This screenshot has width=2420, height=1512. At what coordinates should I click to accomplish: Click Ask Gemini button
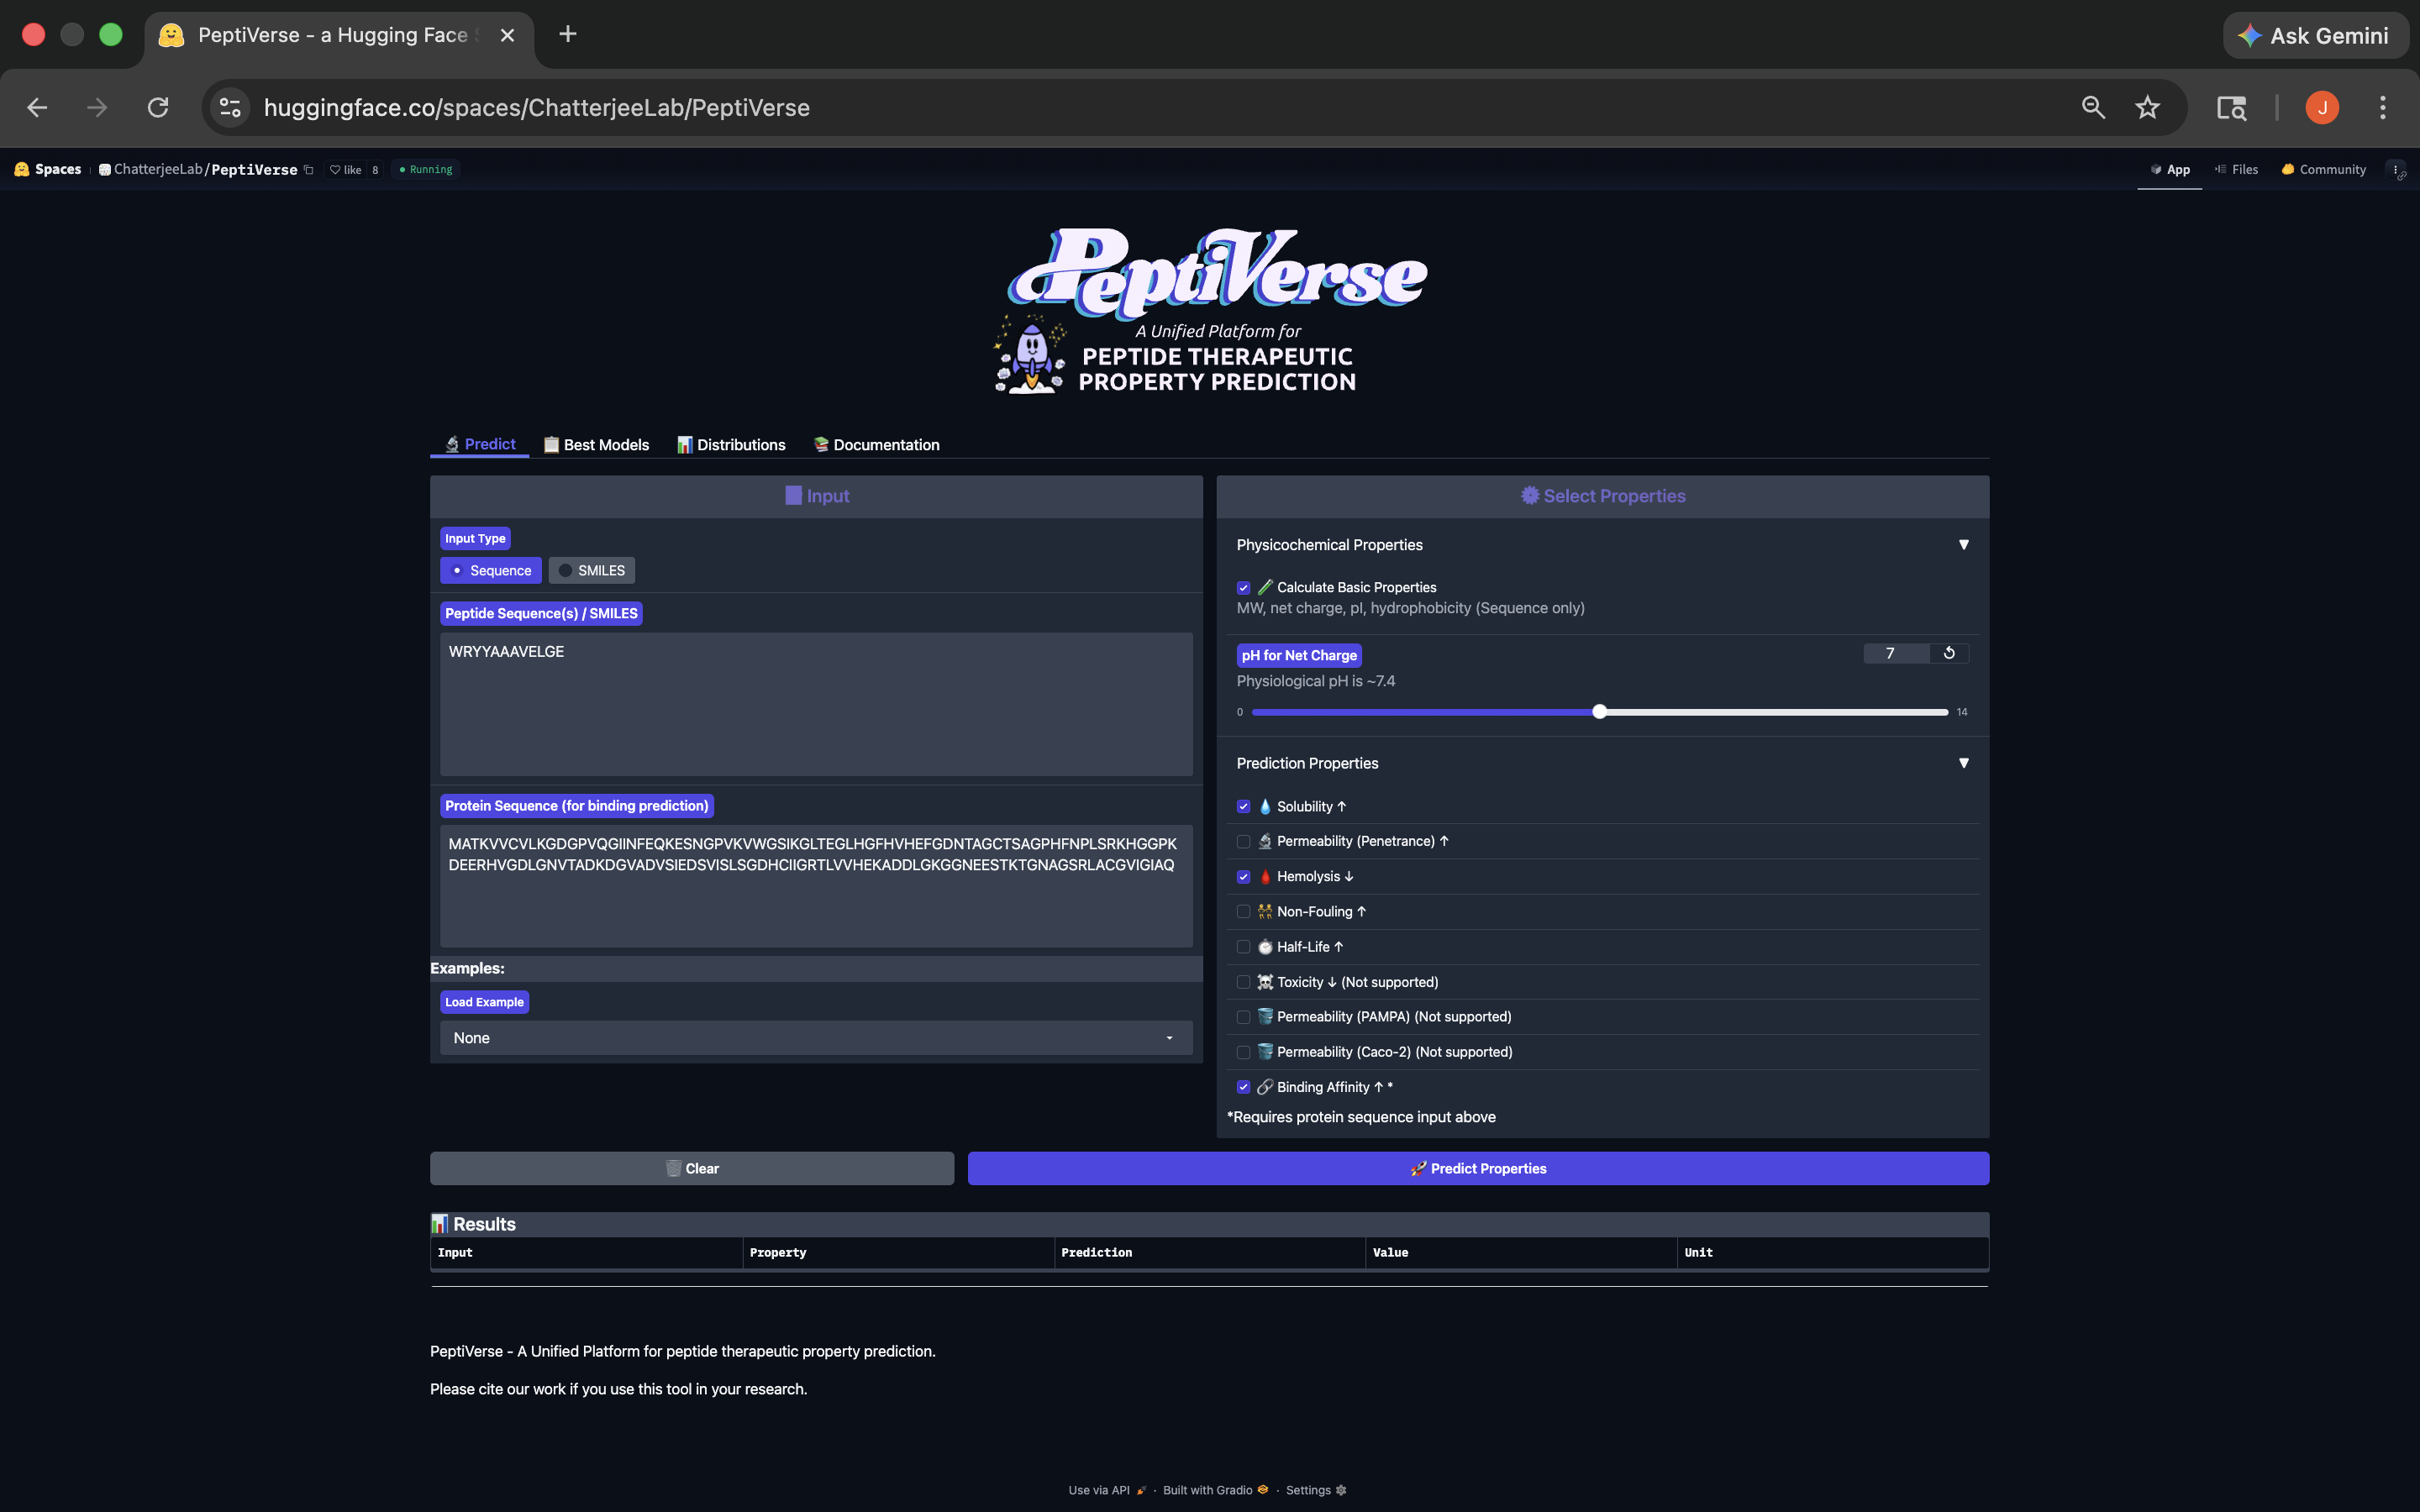(2315, 36)
